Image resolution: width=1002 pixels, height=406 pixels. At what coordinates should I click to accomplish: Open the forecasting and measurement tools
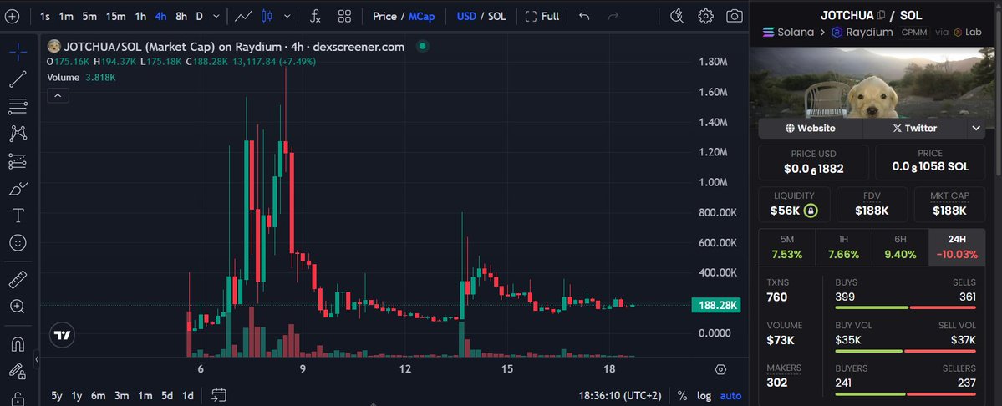click(18, 161)
